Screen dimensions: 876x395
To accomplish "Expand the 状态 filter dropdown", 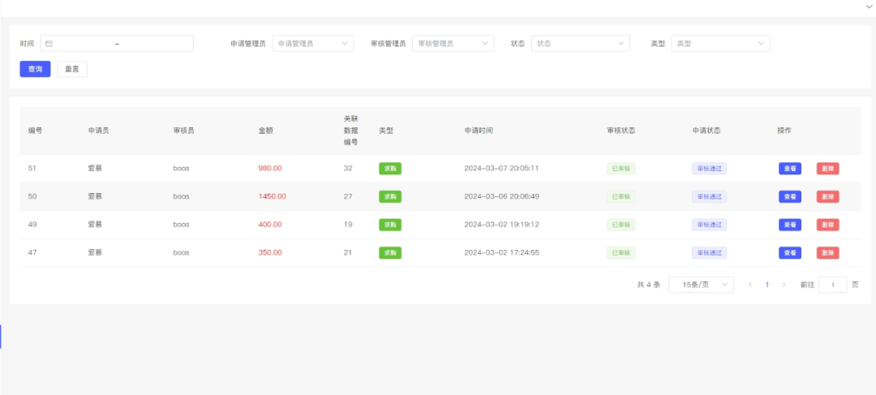I will [580, 44].
